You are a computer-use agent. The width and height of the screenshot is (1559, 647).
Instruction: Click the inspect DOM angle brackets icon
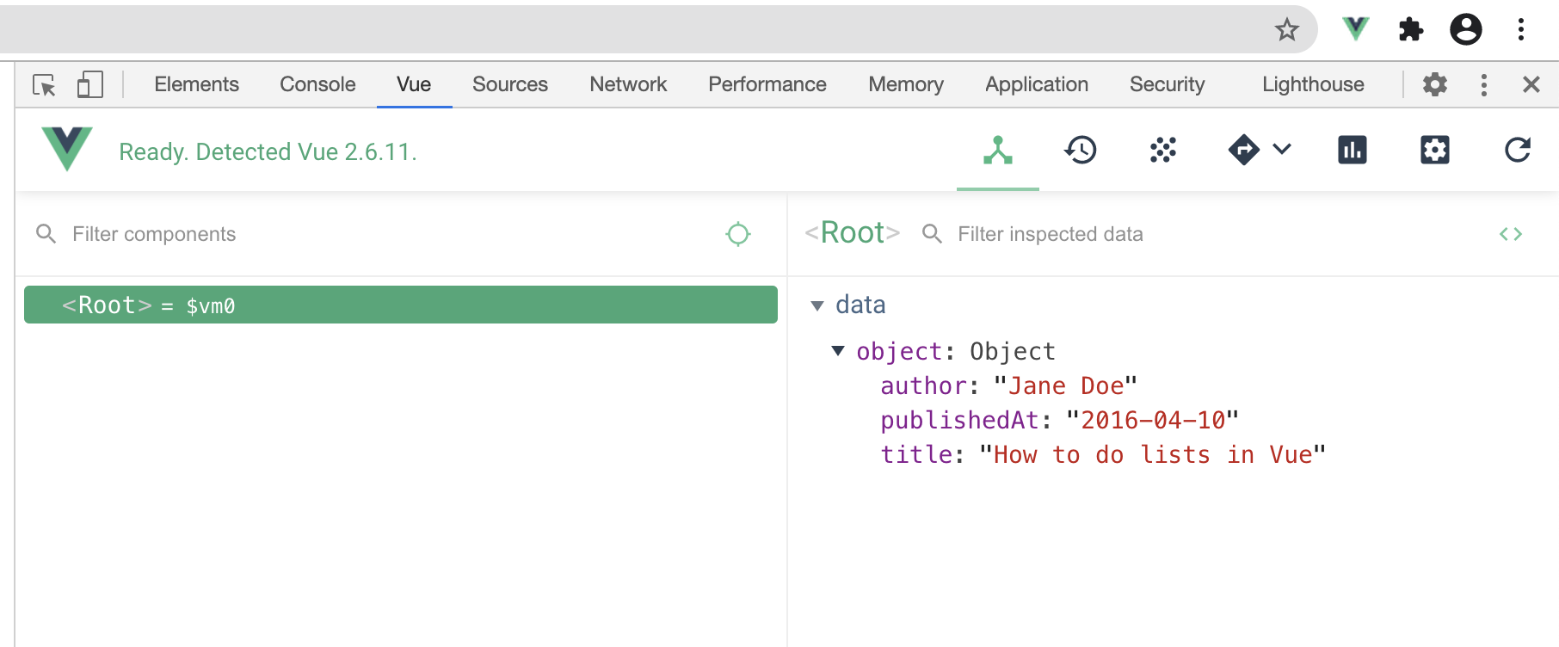click(x=1510, y=234)
